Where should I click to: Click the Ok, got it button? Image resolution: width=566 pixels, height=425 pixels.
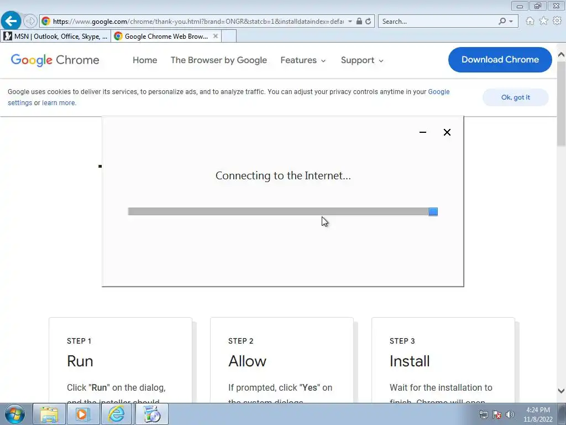(516, 97)
